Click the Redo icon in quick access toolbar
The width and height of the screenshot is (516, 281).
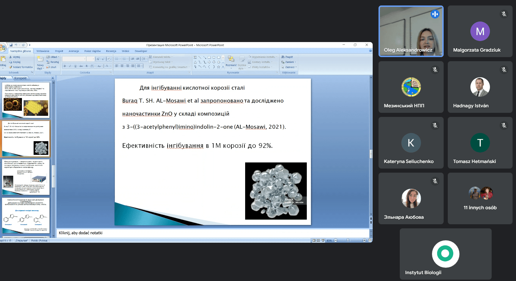(x=23, y=45)
